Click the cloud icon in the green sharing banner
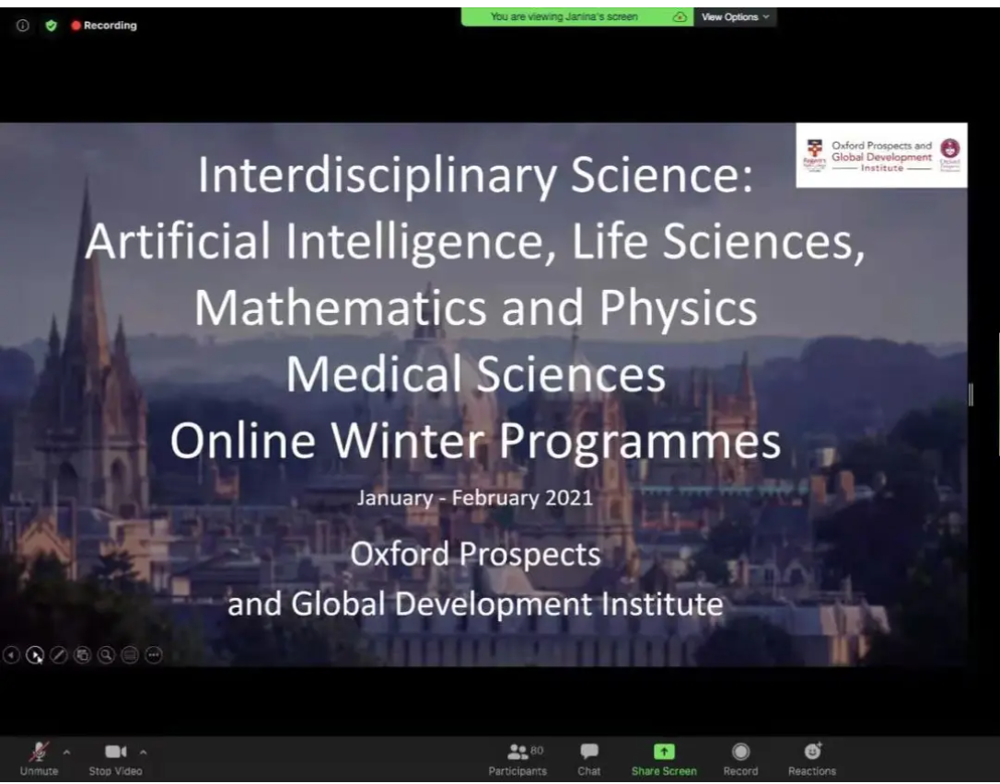 point(680,17)
